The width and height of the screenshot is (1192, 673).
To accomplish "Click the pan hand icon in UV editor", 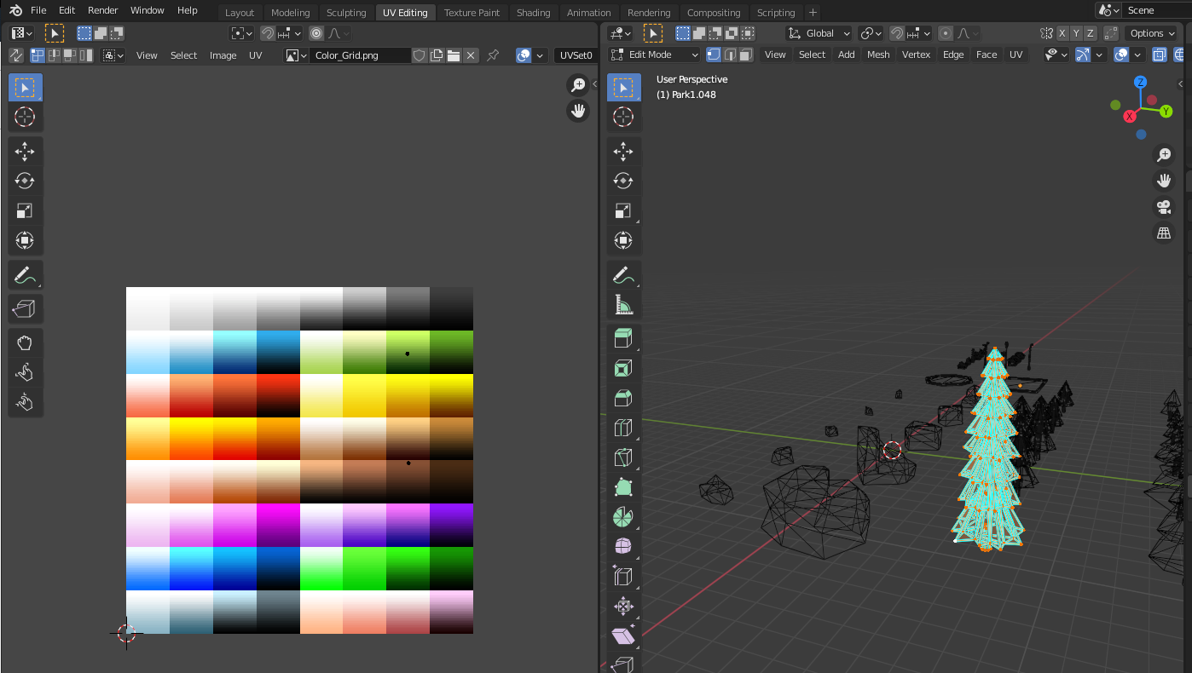I will (578, 111).
